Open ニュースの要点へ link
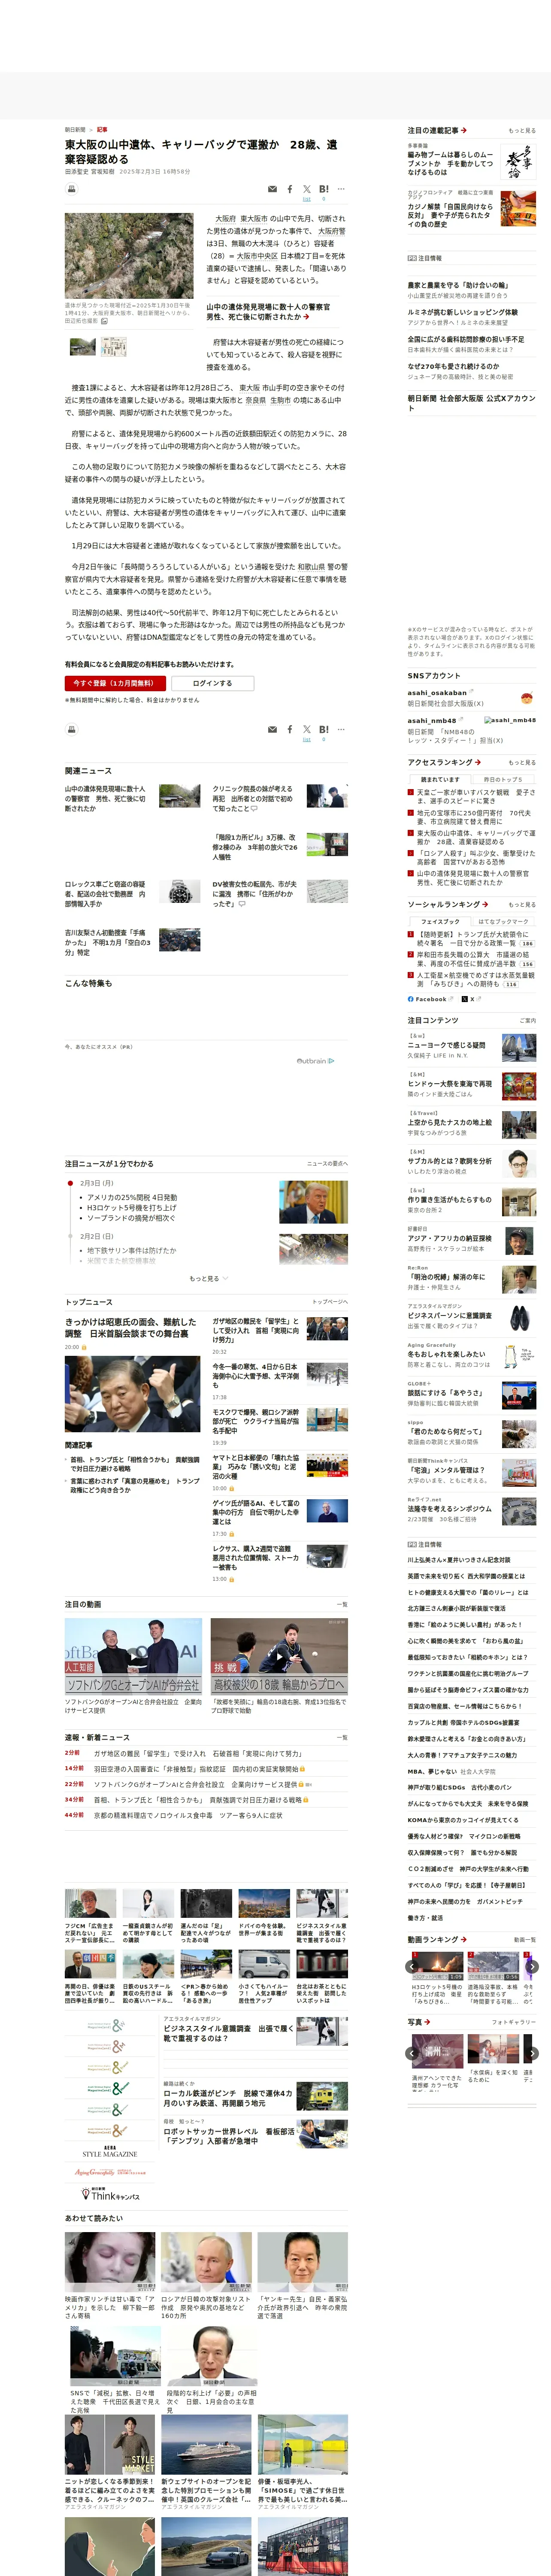Viewport: 551px width, 2576px height. tap(327, 1164)
